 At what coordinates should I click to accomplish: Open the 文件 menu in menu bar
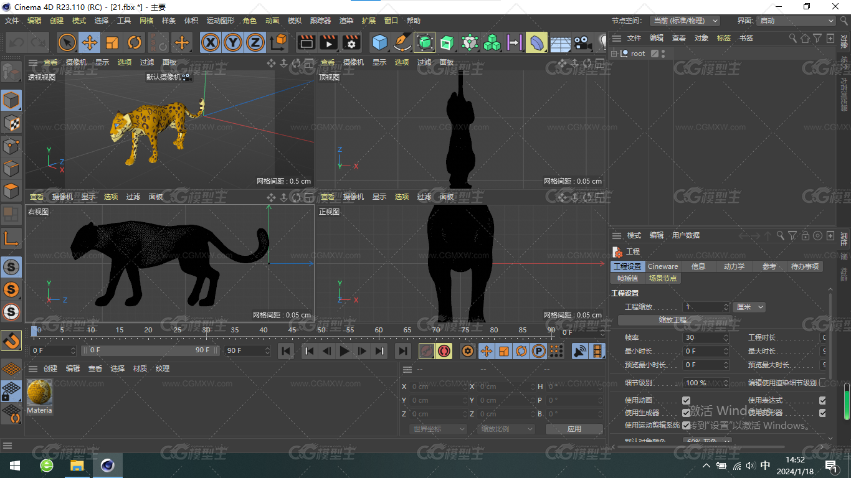coord(12,21)
